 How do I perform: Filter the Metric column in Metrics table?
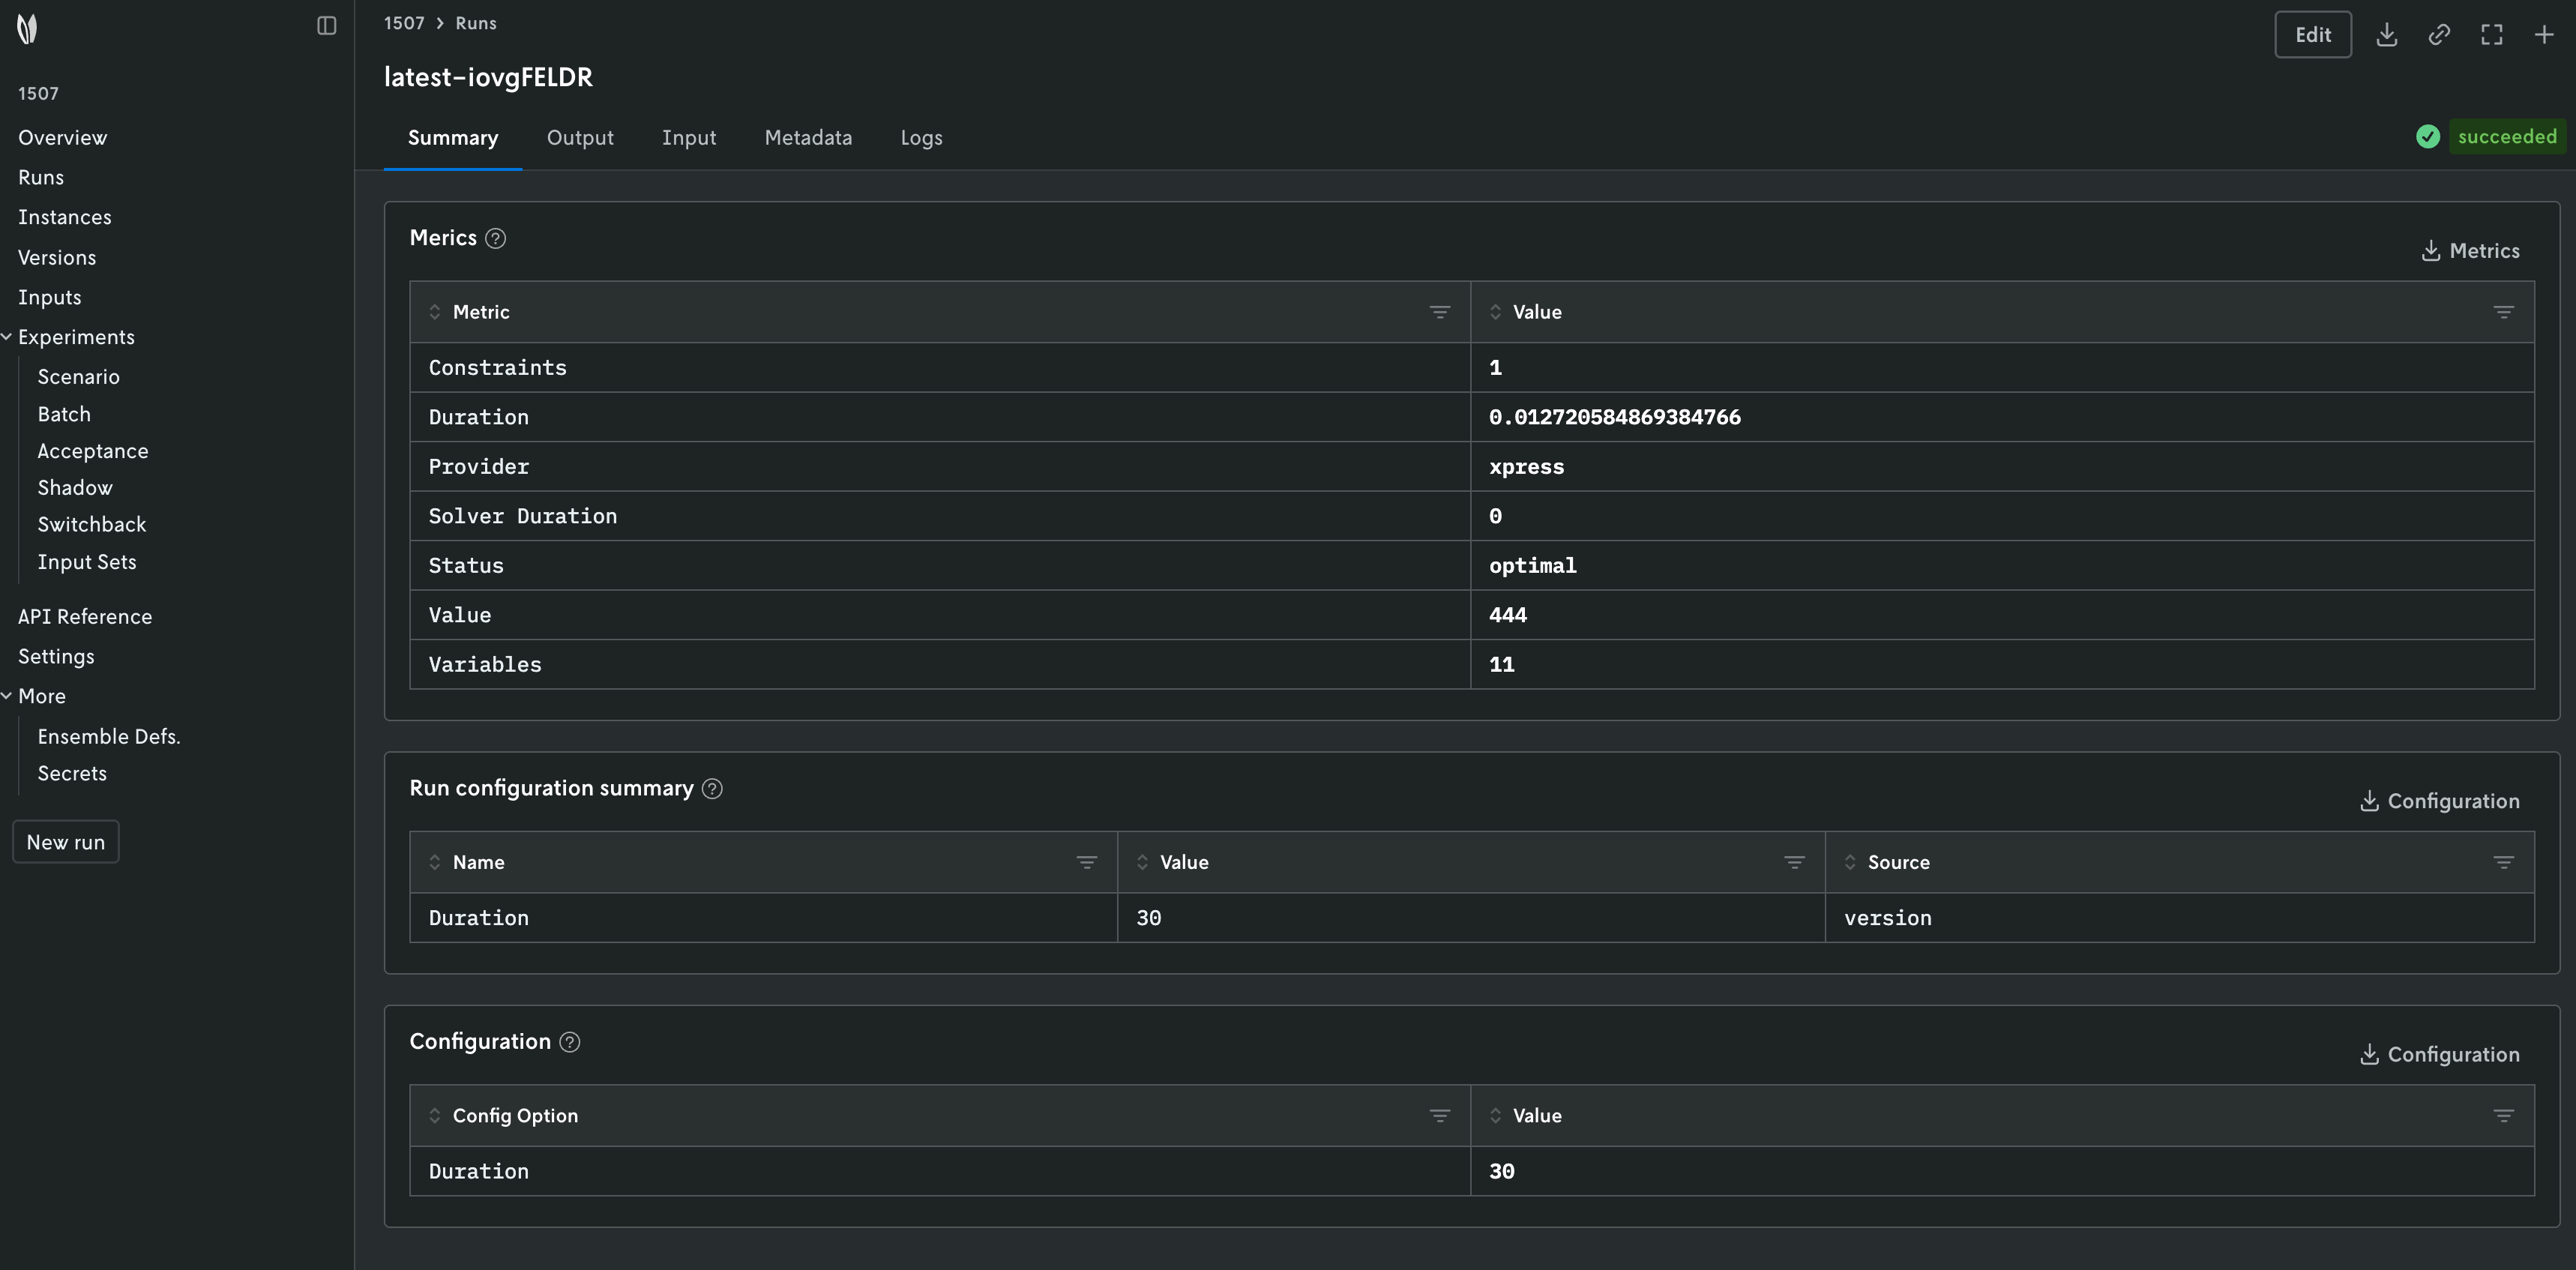tap(1439, 312)
